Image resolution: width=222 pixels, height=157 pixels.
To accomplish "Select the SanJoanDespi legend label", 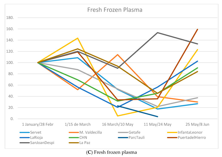I will tap(42, 143).
